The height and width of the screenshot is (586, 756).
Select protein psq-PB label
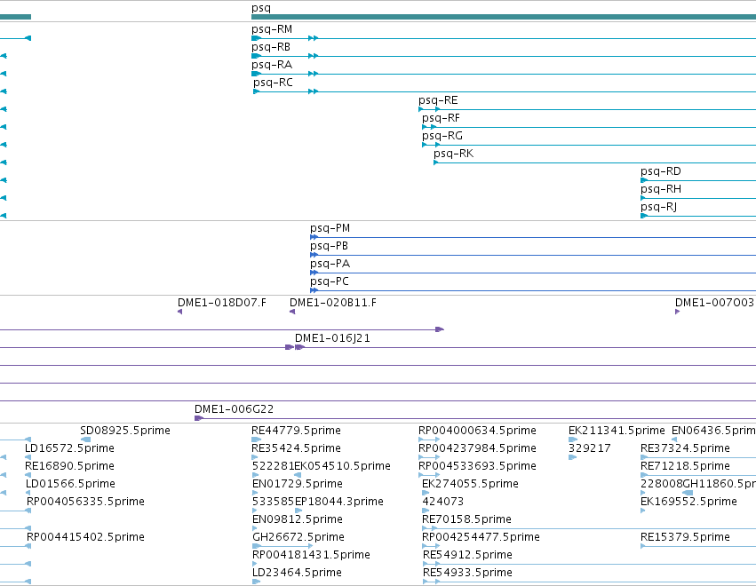pyautogui.click(x=329, y=246)
